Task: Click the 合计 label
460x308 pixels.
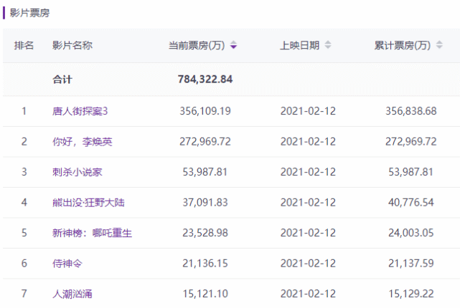Action: tap(62, 80)
